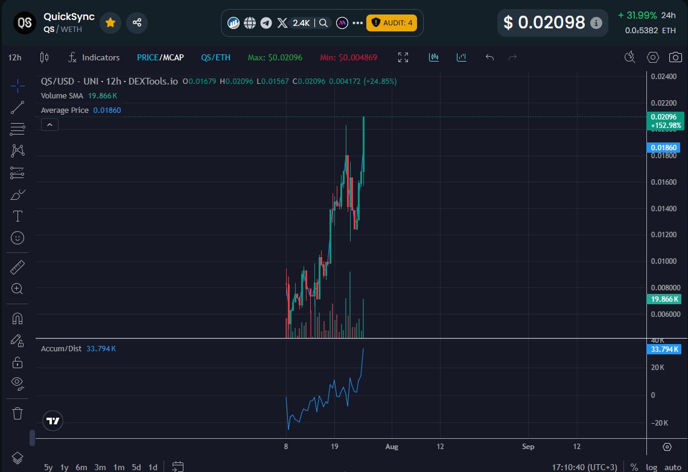Viewport: 688px width, 472px height.
Task: Search the token on X magnifier icon
Action: 323,23
